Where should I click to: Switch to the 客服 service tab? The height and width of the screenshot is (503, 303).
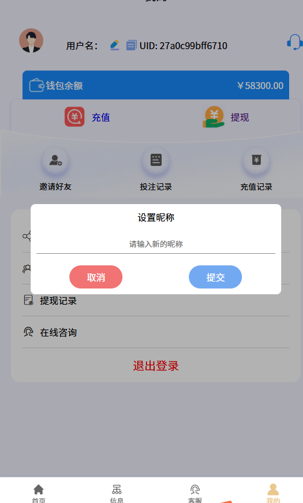tap(194, 493)
